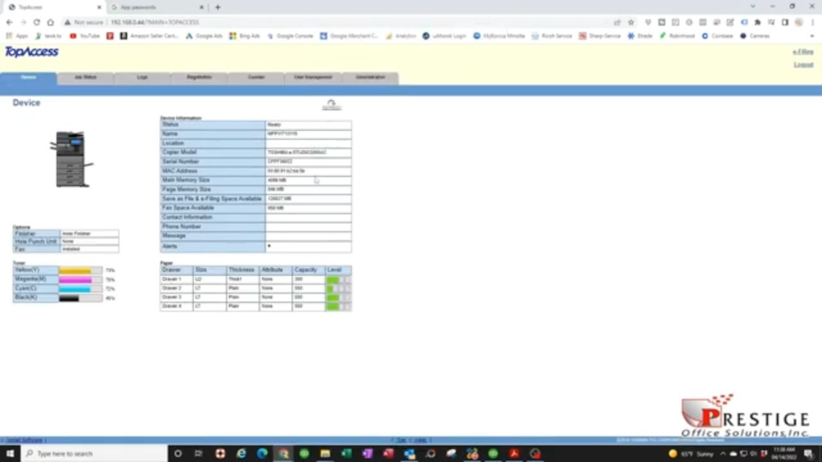Click the Drawer 3 paper level indicator

pos(338,298)
